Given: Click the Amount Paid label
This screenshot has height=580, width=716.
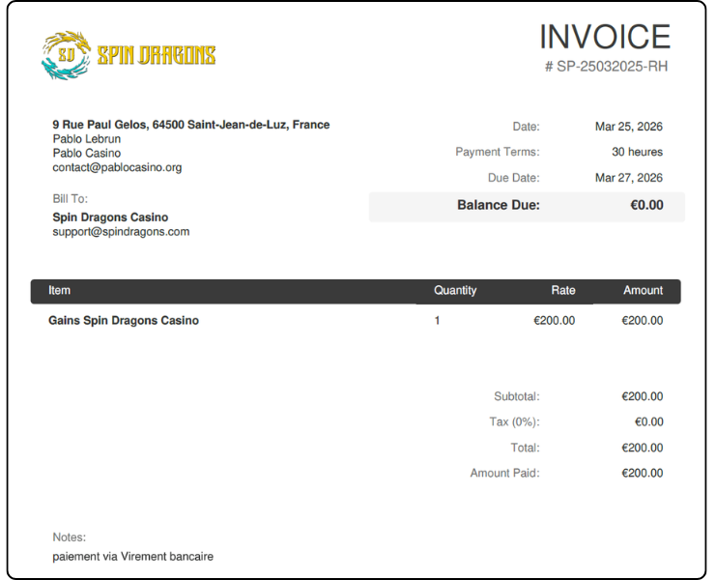Looking at the screenshot, I should point(504,473).
